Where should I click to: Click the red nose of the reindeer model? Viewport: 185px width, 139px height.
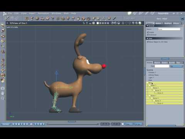click(x=104, y=66)
